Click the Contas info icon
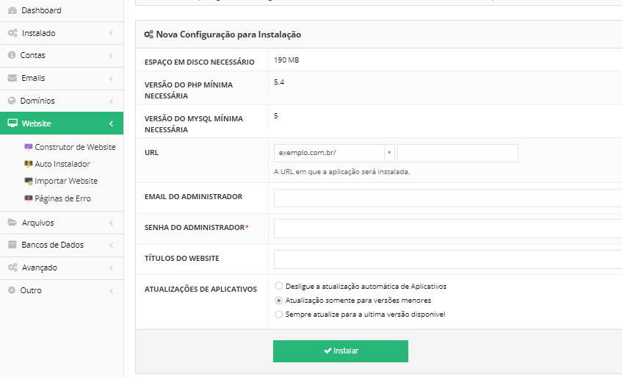 (x=12, y=56)
